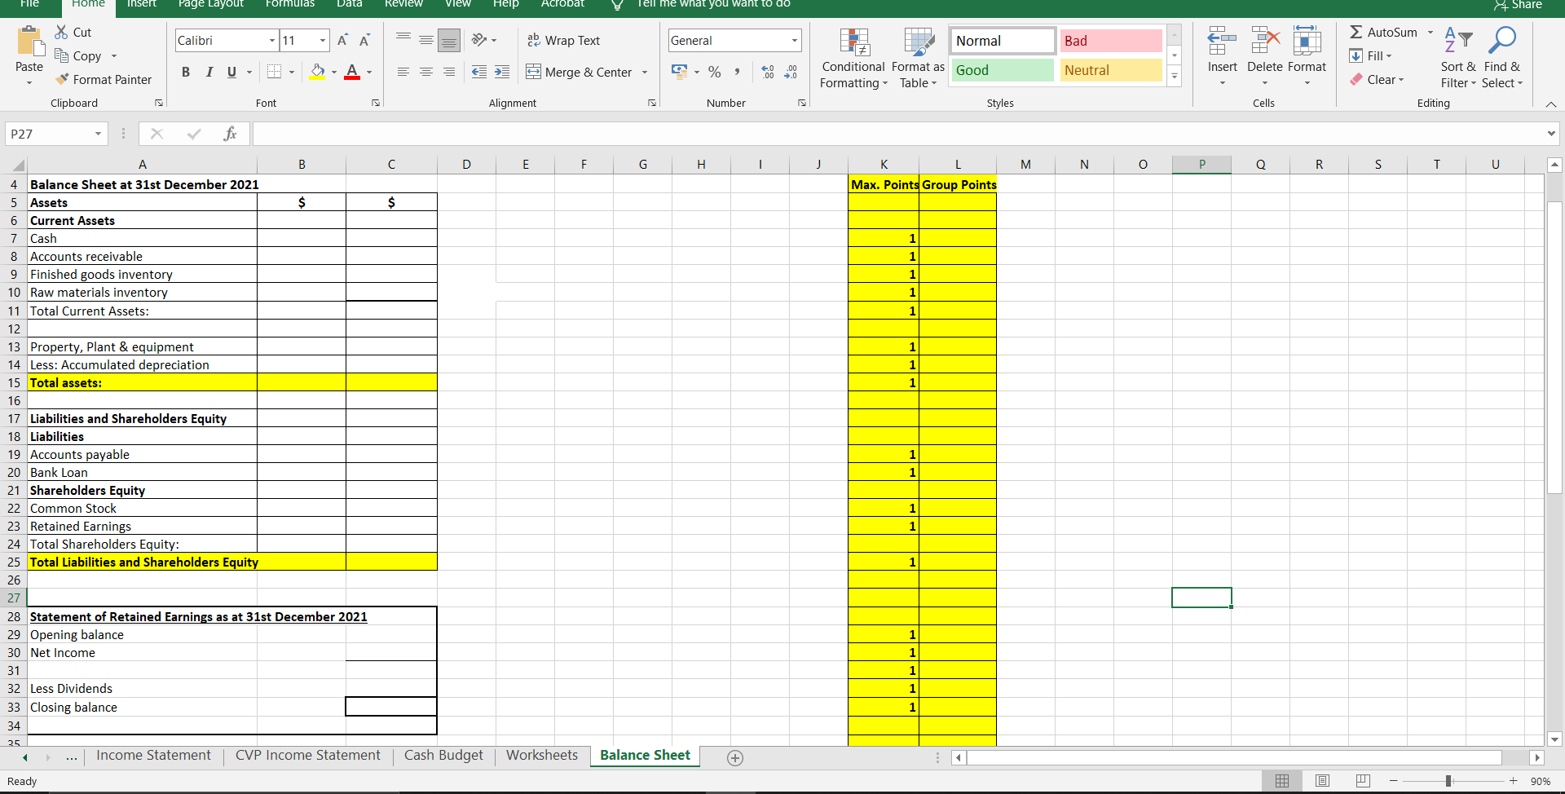Screen dimensions: 1565x794
Task: Click the Format cells icon
Action: [x=1307, y=41]
